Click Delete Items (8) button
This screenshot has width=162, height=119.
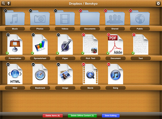click(53, 116)
